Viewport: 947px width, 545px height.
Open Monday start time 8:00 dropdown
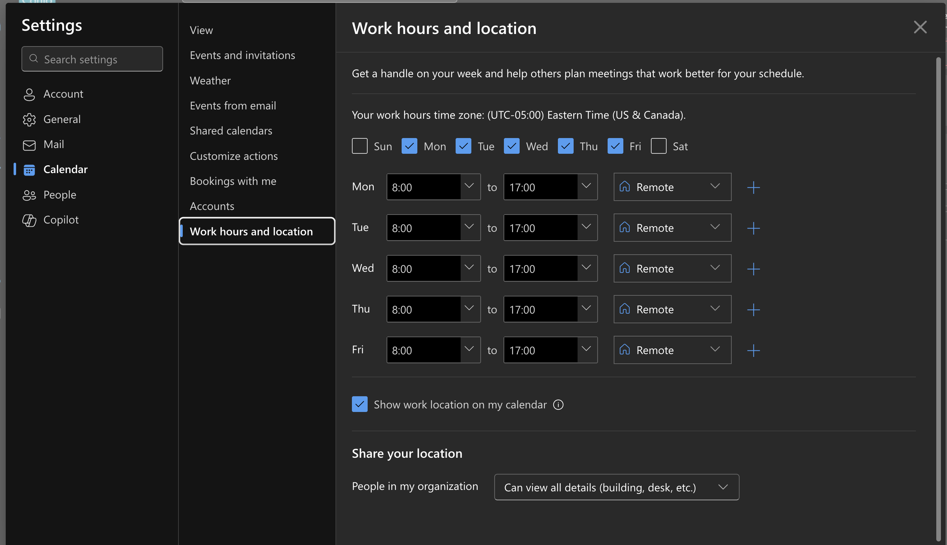click(469, 186)
